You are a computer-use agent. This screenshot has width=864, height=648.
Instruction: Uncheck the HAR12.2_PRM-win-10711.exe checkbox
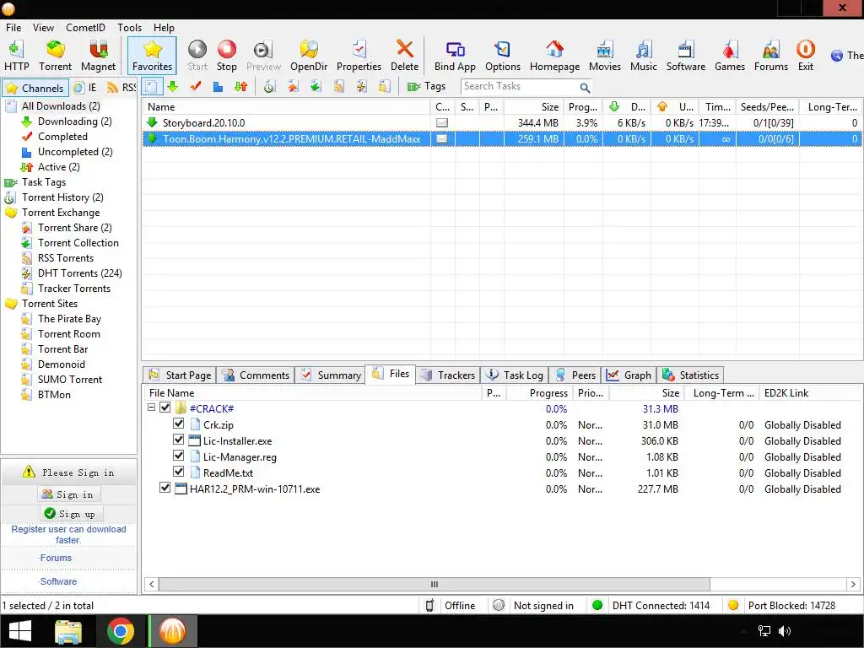click(165, 488)
